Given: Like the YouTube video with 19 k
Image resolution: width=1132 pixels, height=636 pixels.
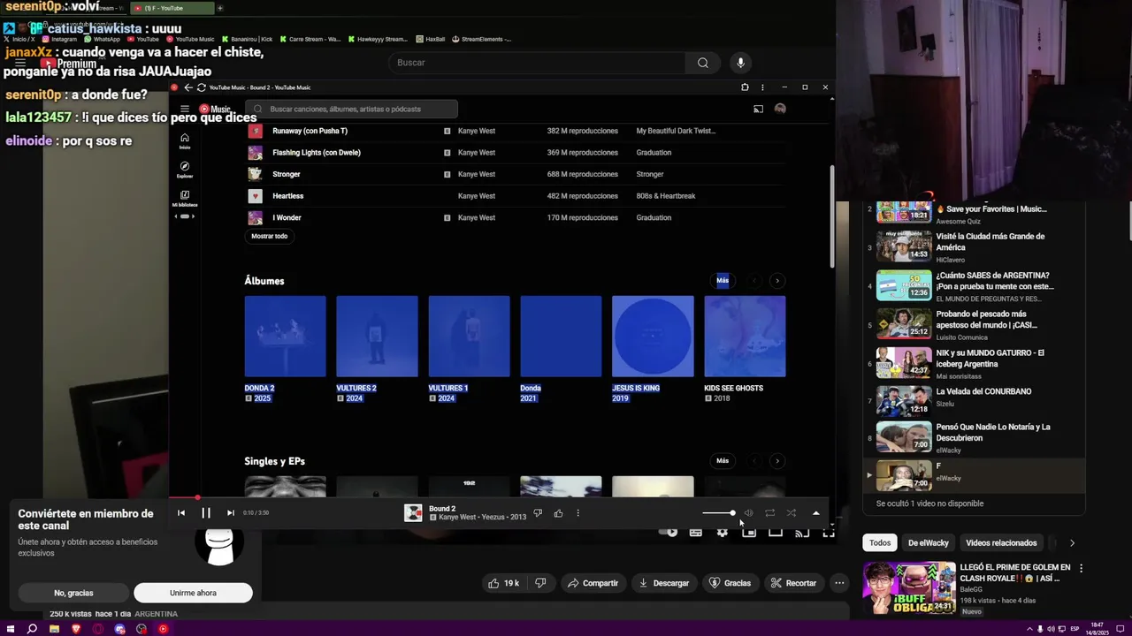Looking at the screenshot, I should pyautogui.click(x=504, y=583).
